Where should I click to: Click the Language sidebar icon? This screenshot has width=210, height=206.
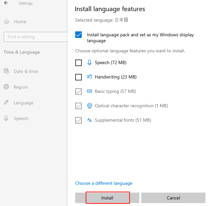(6, 103)
